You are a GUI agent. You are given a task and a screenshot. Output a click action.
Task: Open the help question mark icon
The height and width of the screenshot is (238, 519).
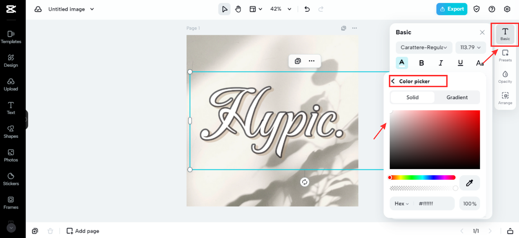pyautogui.click(x=492, y=9)
